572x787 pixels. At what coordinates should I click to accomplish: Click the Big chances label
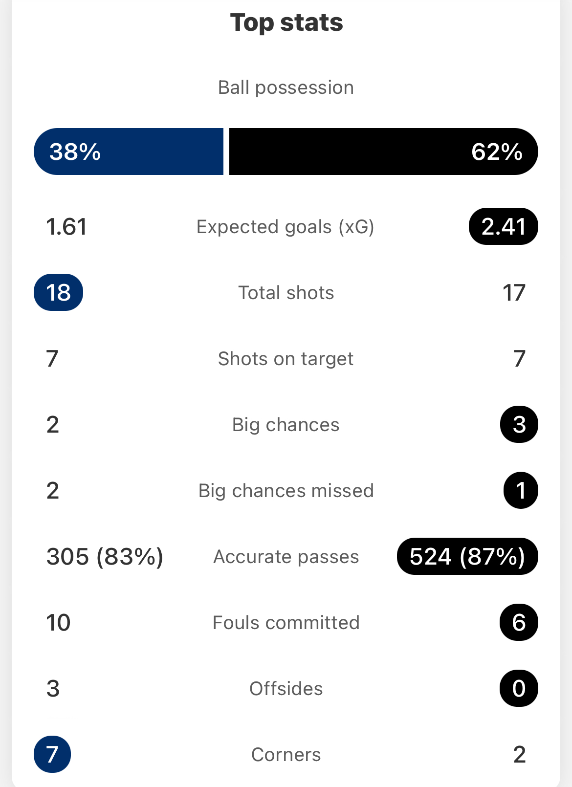[x=286, y=425]
